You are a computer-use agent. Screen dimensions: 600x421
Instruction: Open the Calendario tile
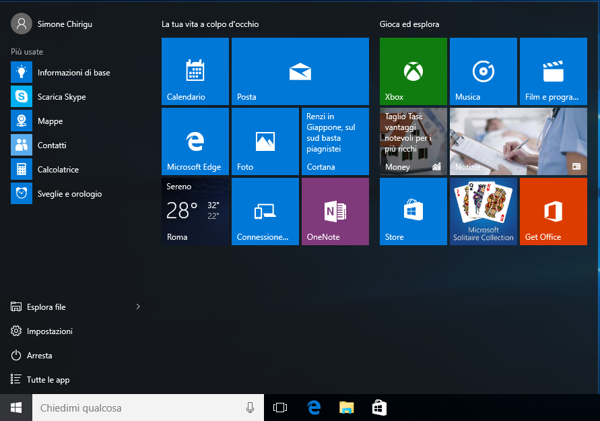pos(195,71)
